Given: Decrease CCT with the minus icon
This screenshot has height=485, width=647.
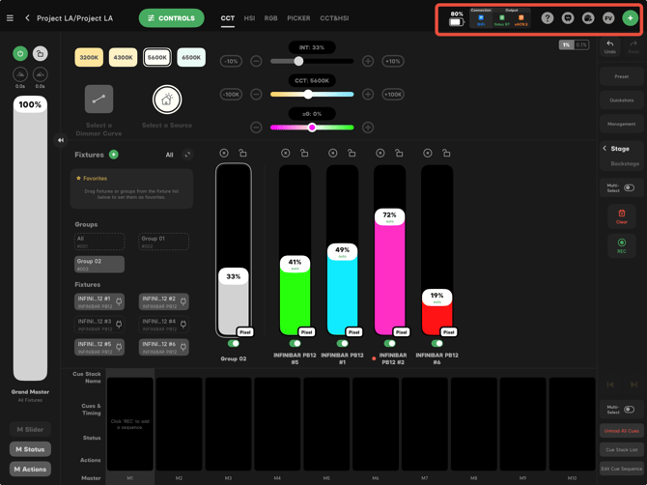Looking at the screenshot, I should 256,94.
